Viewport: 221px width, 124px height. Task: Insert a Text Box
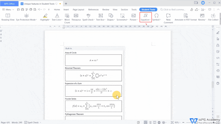[x=101, y=17]
